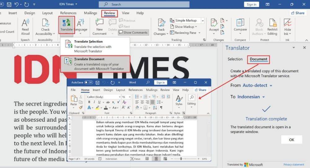Open the File tab in translated window
The image size is (310, 168).
[x=73, y=90]
